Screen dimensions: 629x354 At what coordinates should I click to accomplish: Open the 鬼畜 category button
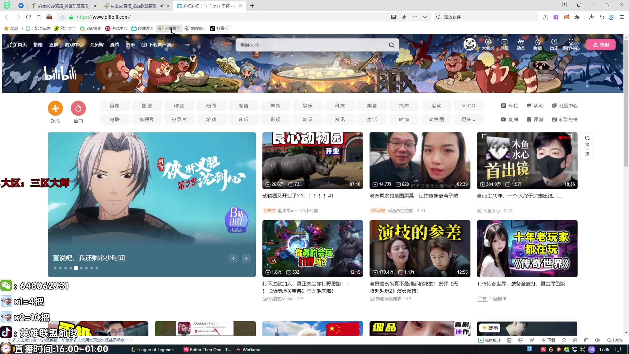click(x=243, y=106)
